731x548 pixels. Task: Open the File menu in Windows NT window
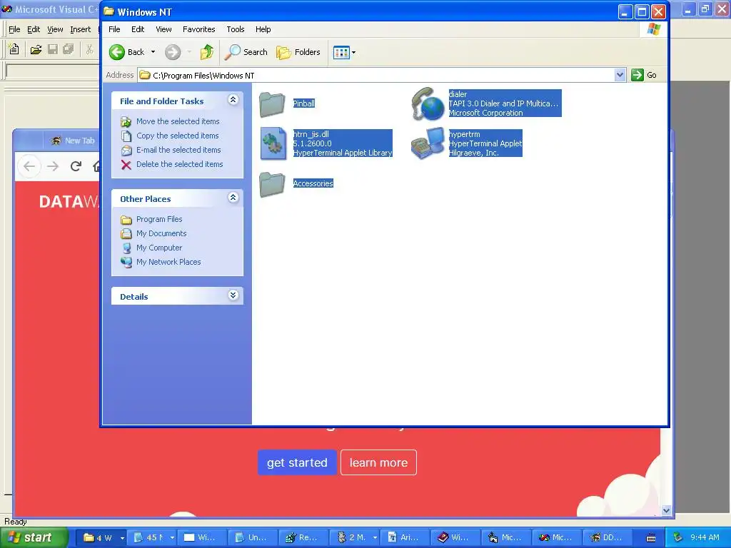(x=114, y=29)
